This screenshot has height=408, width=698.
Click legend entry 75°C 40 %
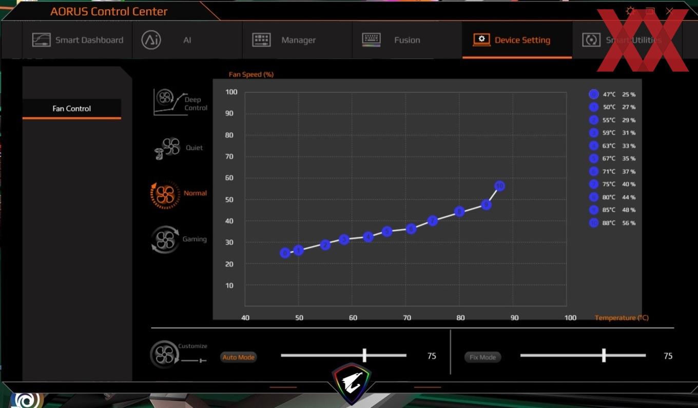point(612,184)
